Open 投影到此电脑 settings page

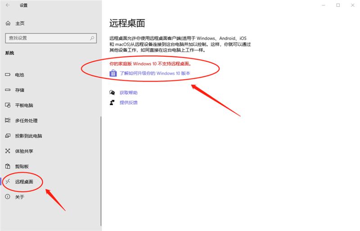[x=28, y=136]
